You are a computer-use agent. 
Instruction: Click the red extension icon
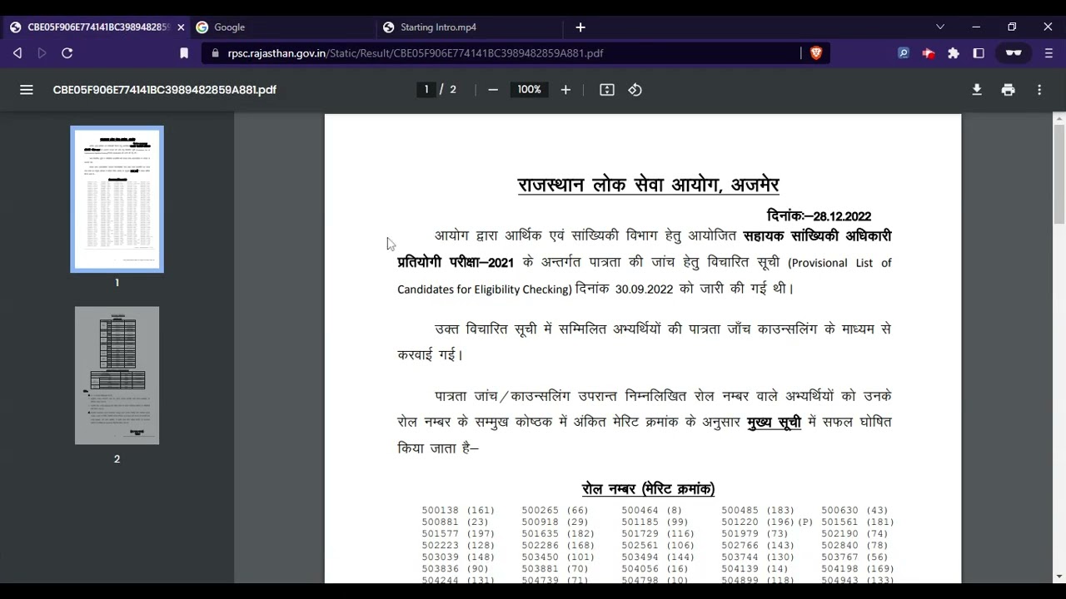pos(929,53)
